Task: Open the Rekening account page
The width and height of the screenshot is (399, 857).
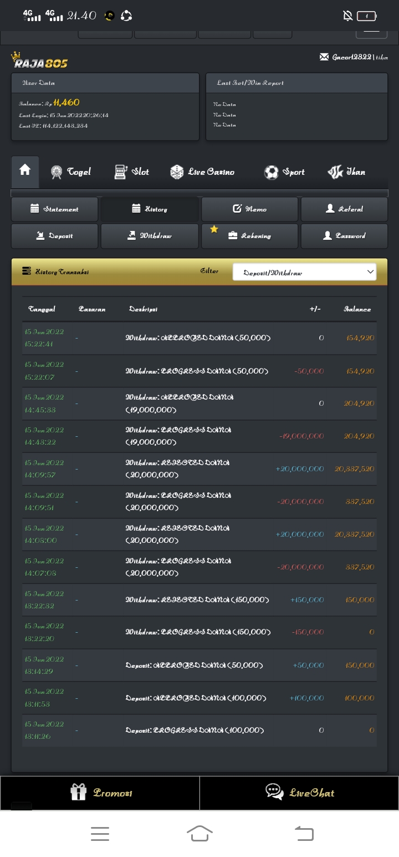Action: tap(250, 236)
